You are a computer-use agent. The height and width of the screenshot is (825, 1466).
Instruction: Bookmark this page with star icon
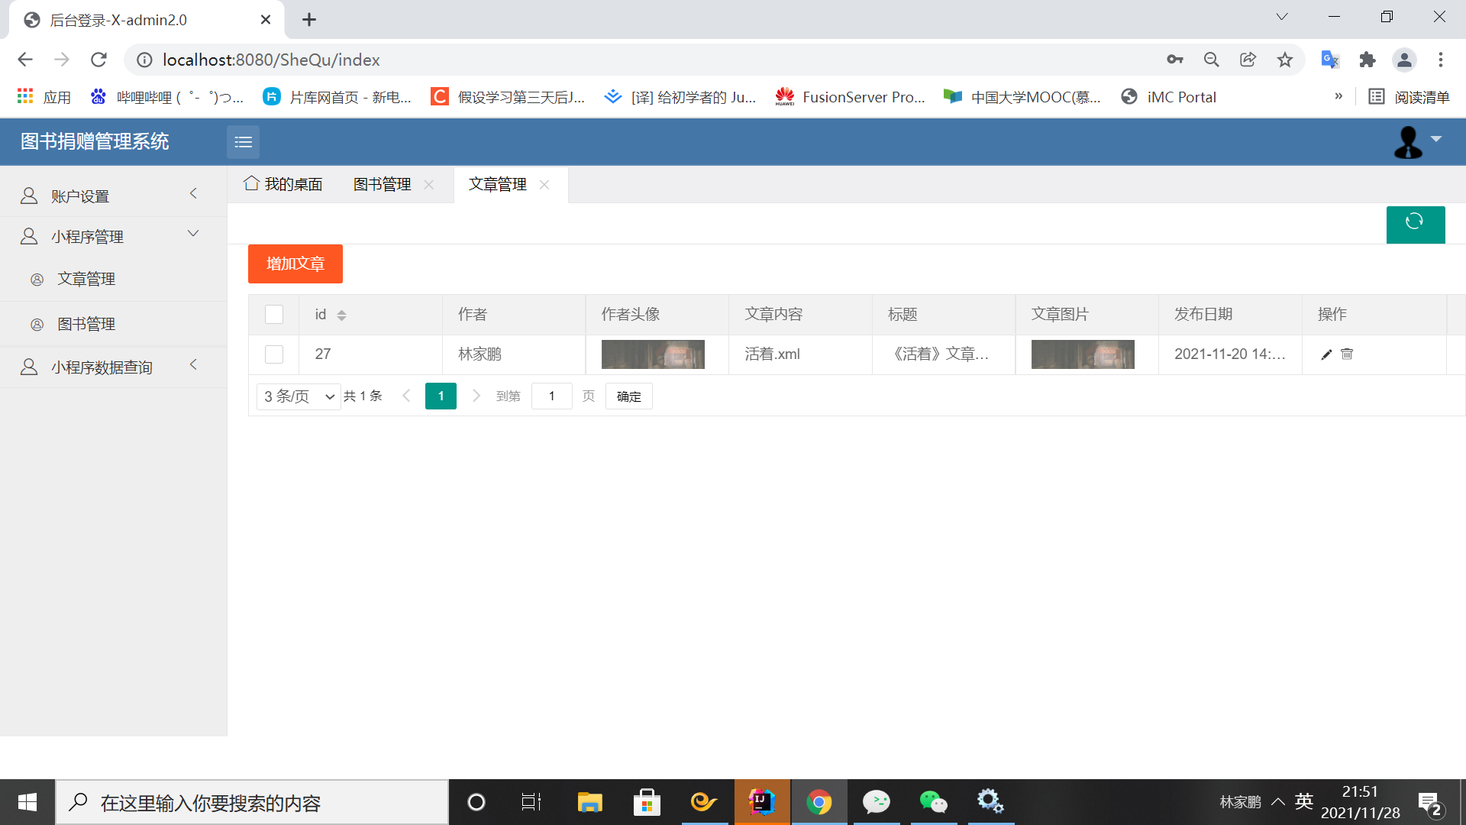click(1285, 60)
